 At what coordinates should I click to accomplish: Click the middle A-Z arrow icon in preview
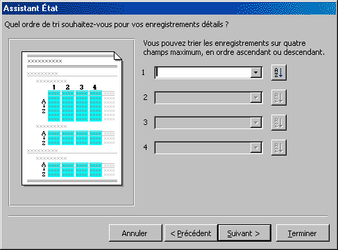pyautogui.click(x=44, y=138)
